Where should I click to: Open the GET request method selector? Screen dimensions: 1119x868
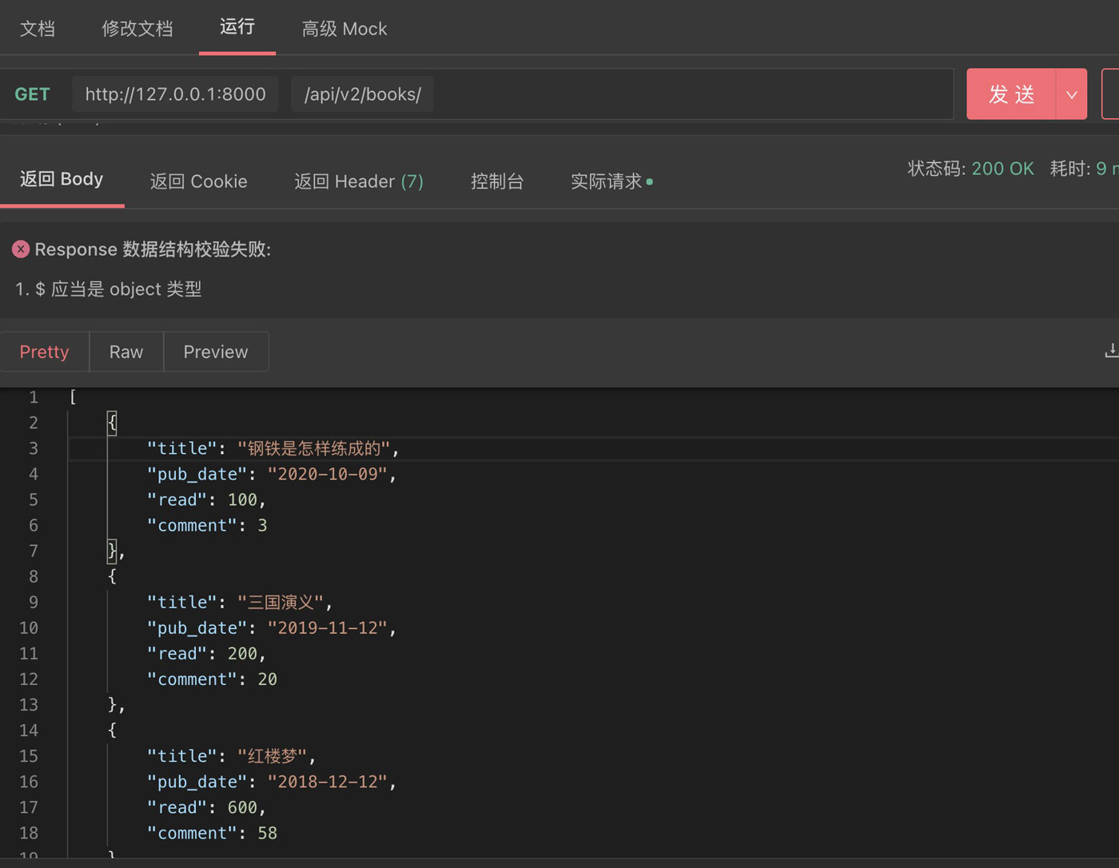[32, 94]
